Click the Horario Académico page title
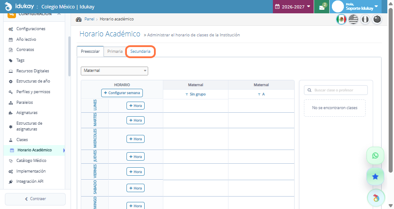Image resolution: width=394 pixels, height=209 pixels. pyautogui.click(x=110, y=34)
